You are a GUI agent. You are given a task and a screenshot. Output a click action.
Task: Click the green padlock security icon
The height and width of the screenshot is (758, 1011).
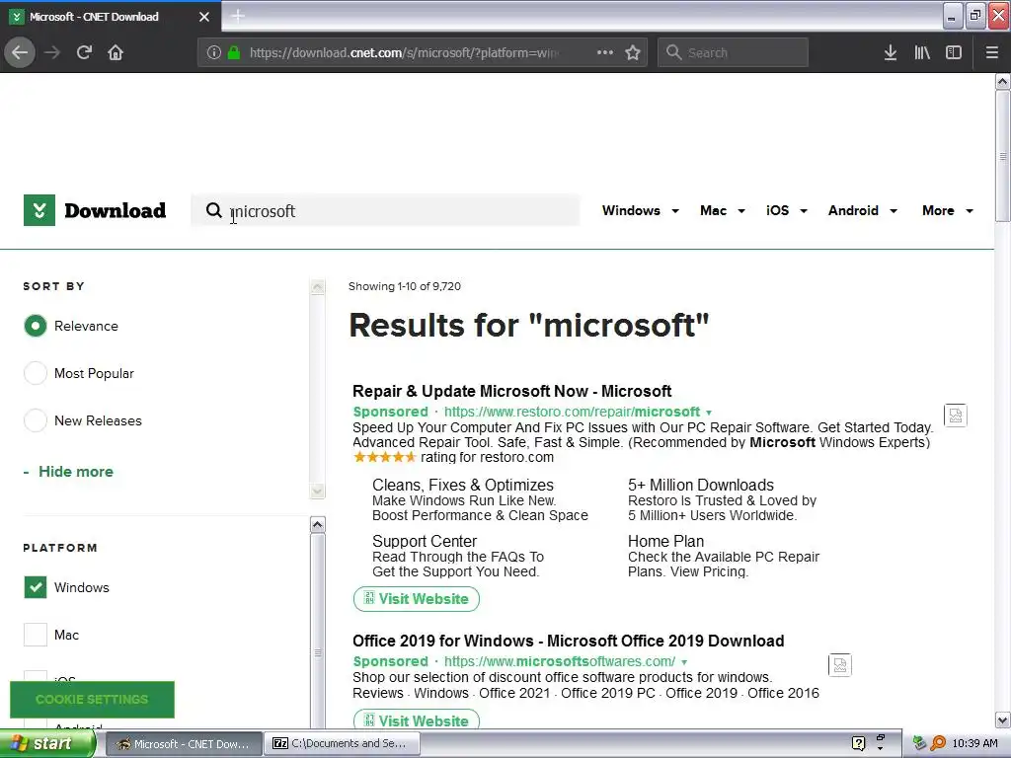click(233, 52)
